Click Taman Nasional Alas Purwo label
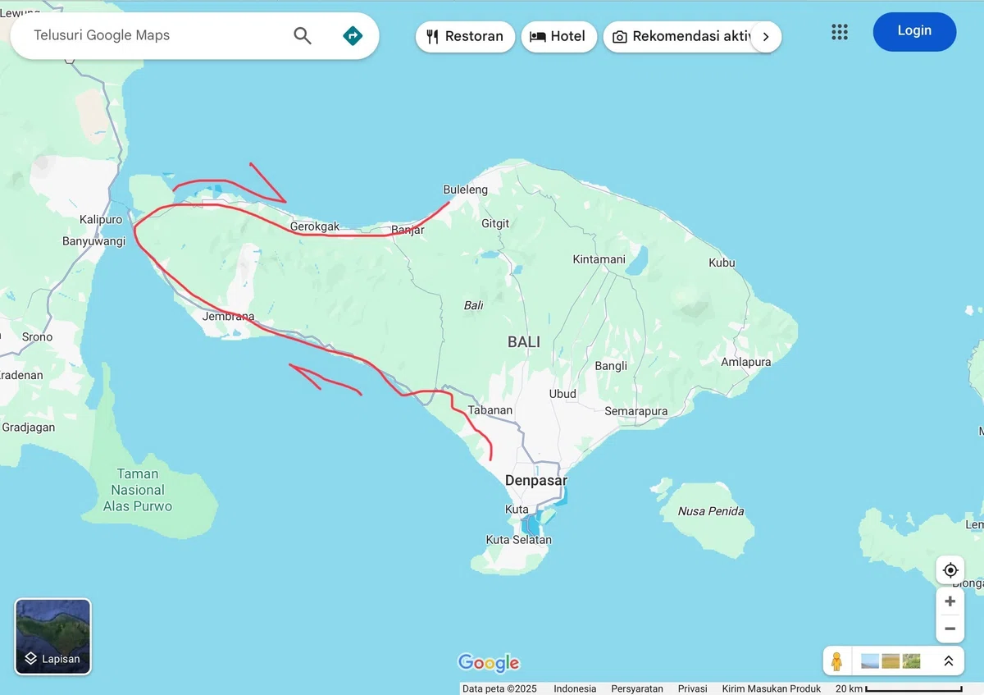 138,490
